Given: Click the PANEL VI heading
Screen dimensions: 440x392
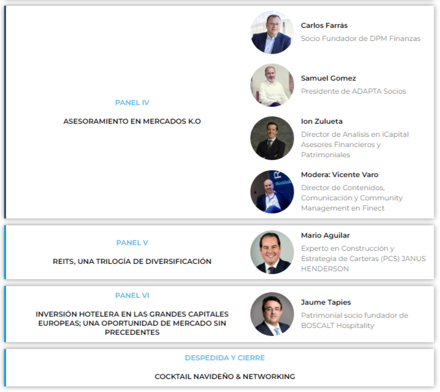Looking at the screenshot, I should pos(132,296).
